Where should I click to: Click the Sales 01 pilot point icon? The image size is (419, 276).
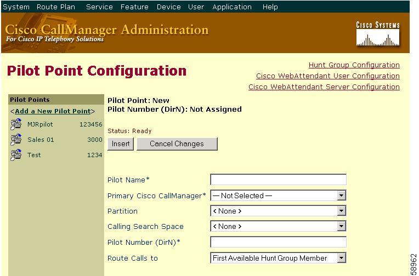tap(16, 140)
